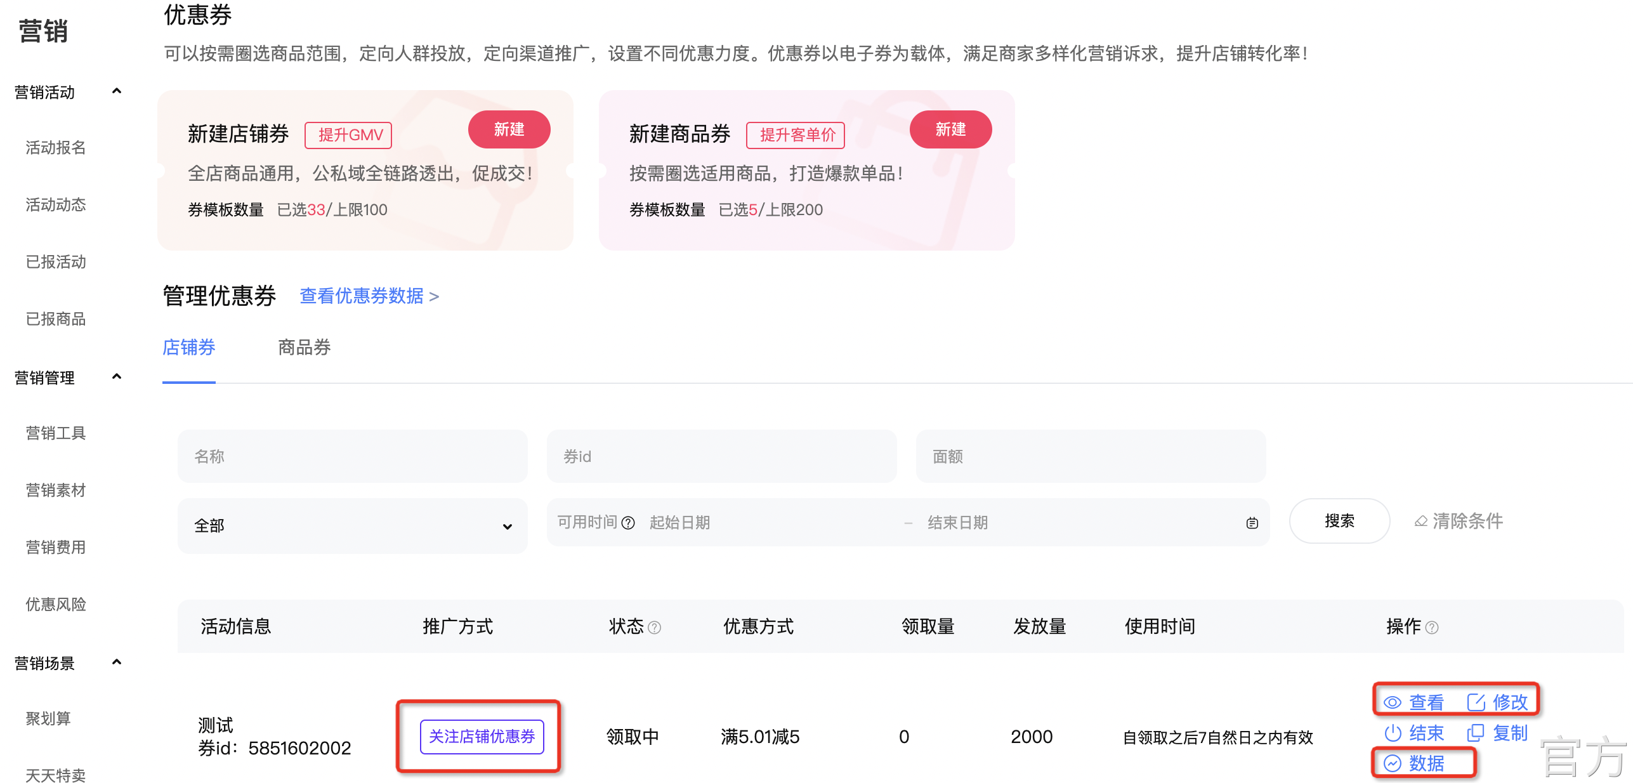Open 已报活动 in sidebar
The height and width of the screenshot is (783, 1633).
pyautogui.click(x=56, y=262)
